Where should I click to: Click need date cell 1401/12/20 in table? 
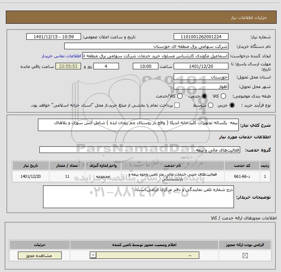coord(31,176)
